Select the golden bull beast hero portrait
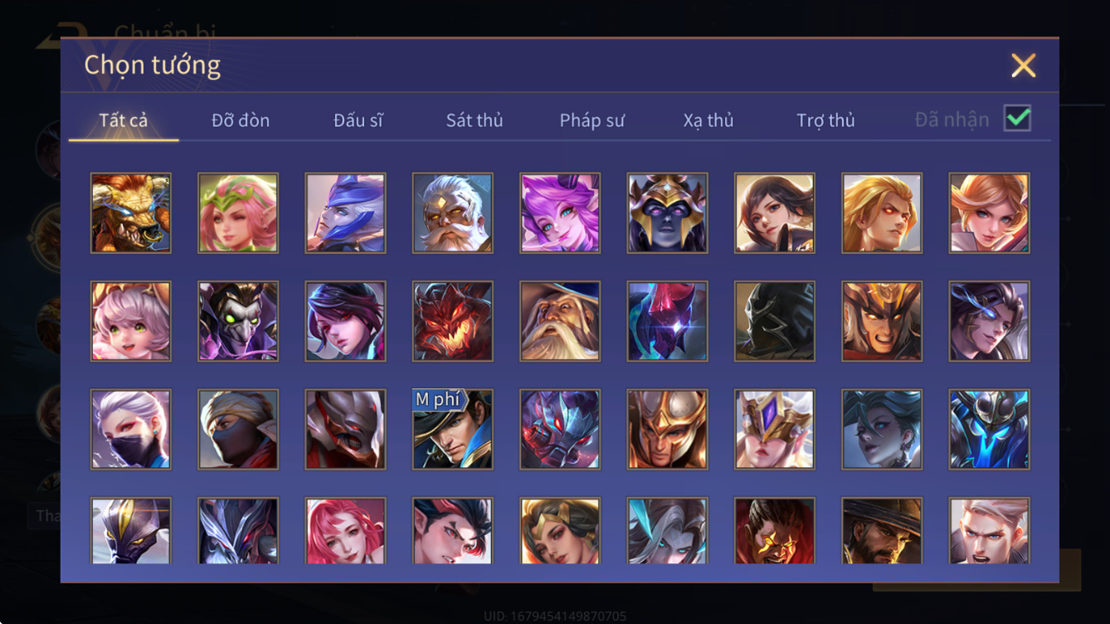The image size is (1110, 624). pyautogui.click(x=131, y=213)
